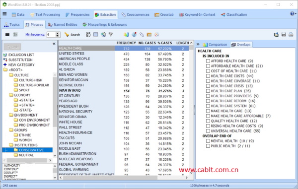Open the help icon dropdown

coord(293,14)
